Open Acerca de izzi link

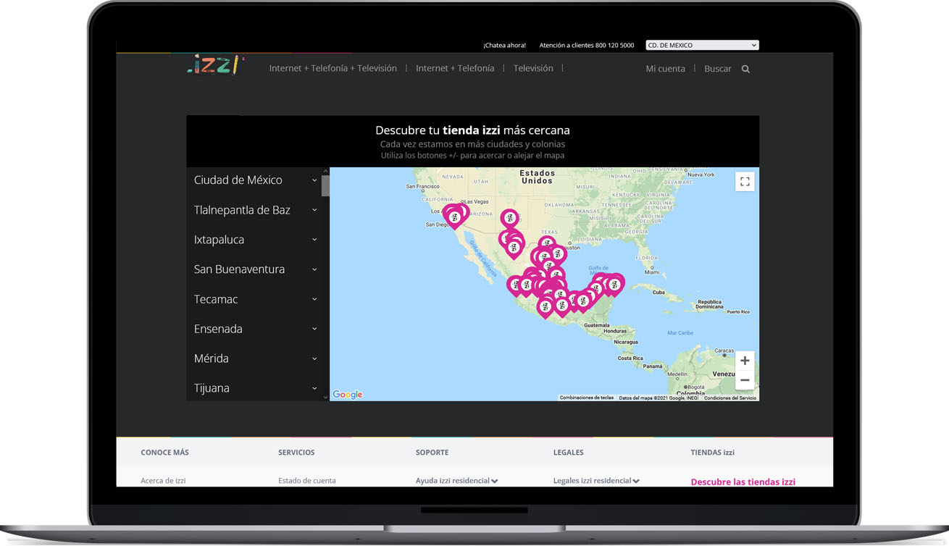163,481
